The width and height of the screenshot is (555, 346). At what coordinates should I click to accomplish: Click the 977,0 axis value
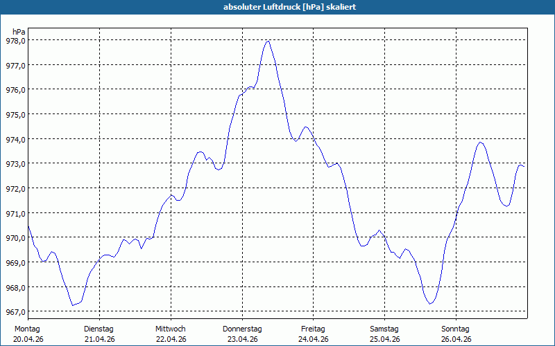(15, 65)
